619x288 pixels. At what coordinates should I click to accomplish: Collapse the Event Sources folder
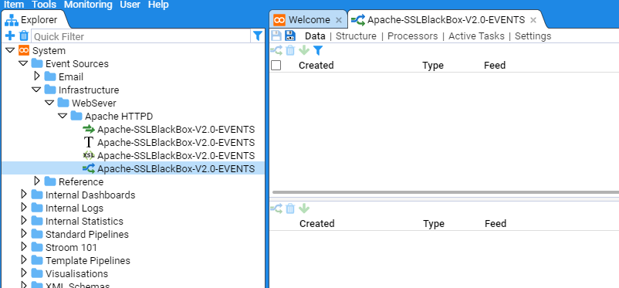click(x=23, y=63)
